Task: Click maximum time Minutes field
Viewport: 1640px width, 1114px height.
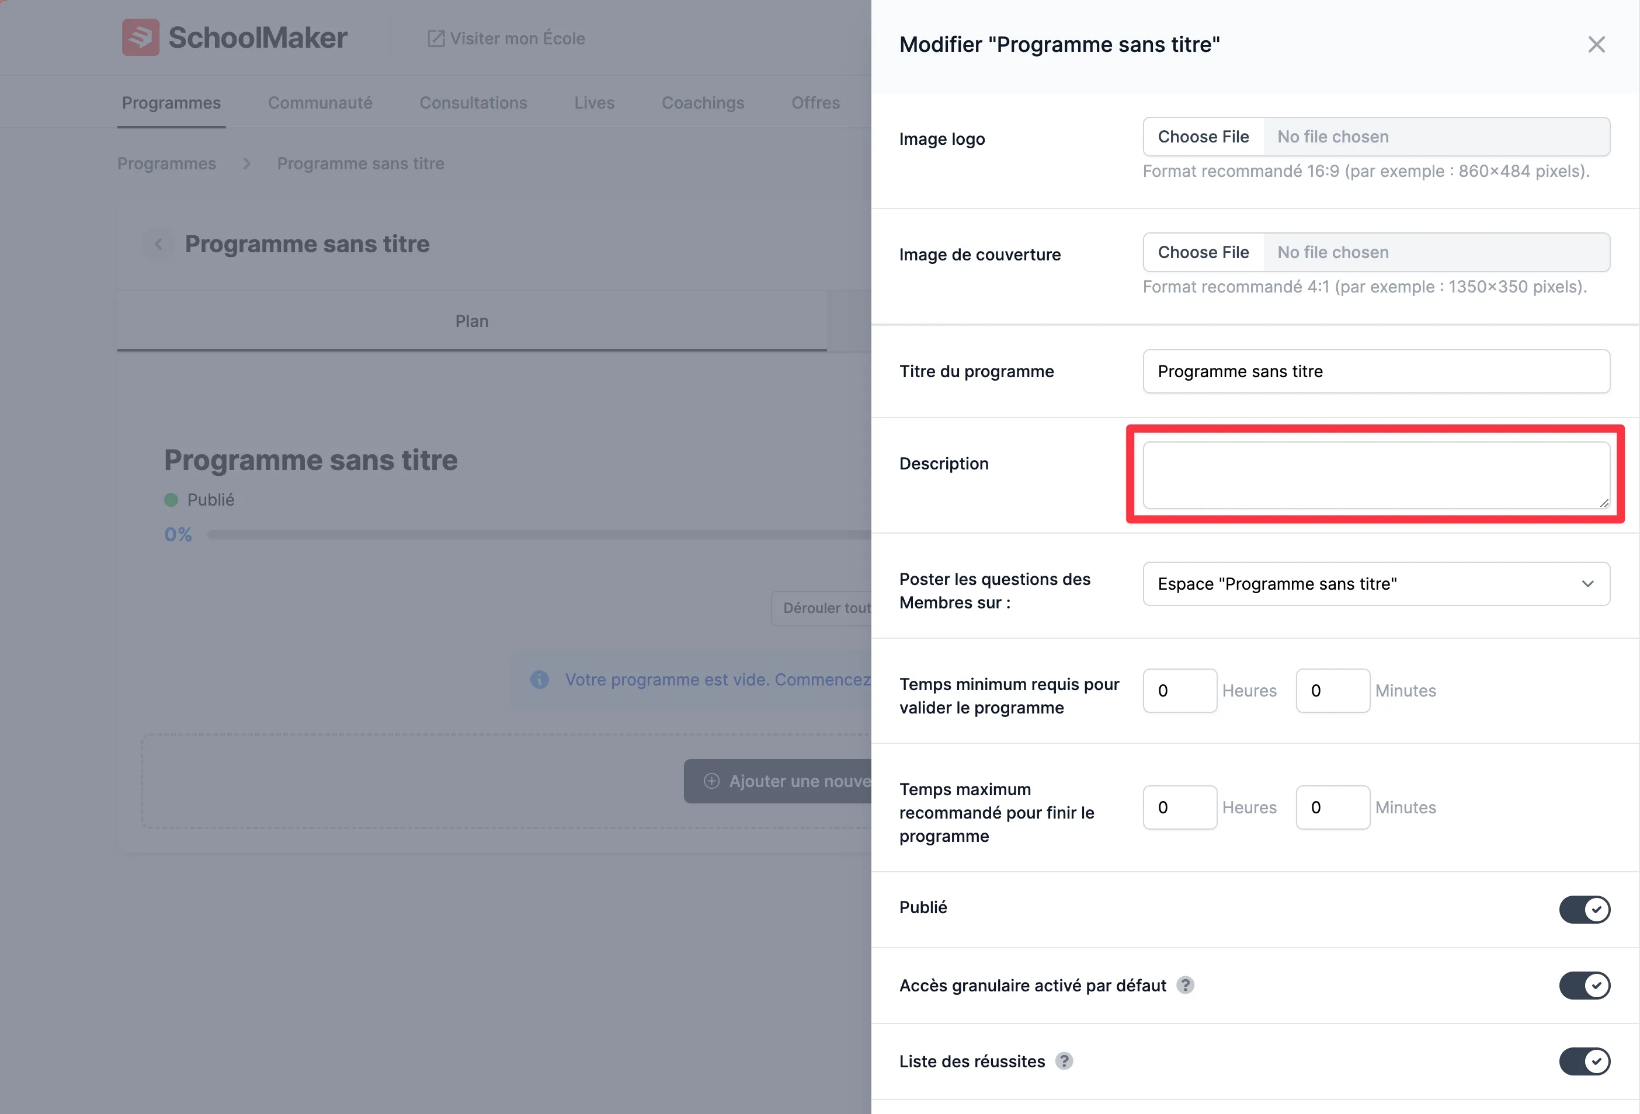Action: (1333, 807)
